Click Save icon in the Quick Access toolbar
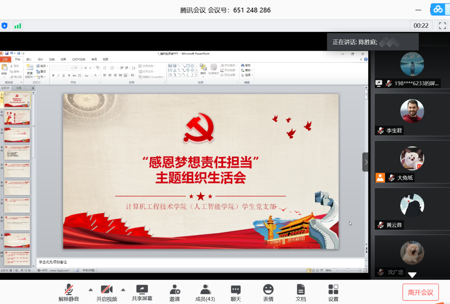The width and height of the screenshot is (450, 304). point(7,53)
